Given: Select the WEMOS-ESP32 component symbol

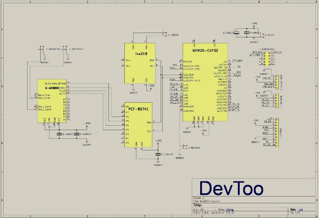Looking at the screenshot, I should point(205,82).
